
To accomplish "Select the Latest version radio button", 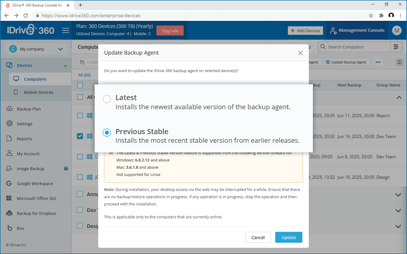I will pos(107,99).
